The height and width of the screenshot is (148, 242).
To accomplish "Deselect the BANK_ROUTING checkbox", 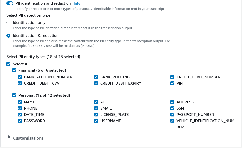I will (96, 77).
